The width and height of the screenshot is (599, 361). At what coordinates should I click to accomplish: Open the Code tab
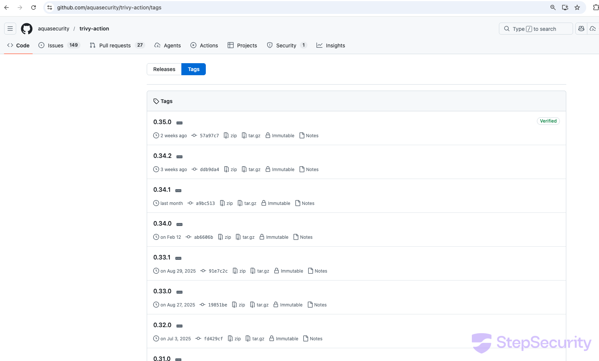pyautogui.click(x=18, y=46)
